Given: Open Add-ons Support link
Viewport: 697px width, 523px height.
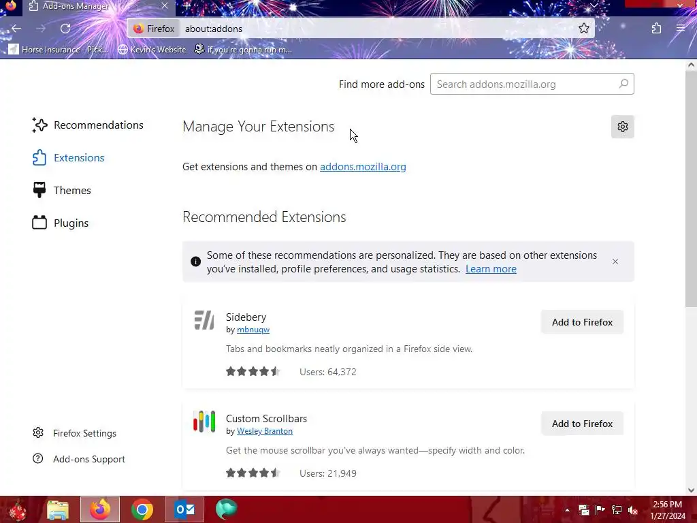Looking at the screenshot, I should (x=79, y=459).
